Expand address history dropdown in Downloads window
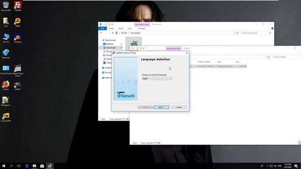Image resolution: width=301 pixels, height=169 pixels. (235, 33)
